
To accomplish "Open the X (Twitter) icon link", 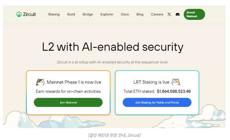I will 169,14.
